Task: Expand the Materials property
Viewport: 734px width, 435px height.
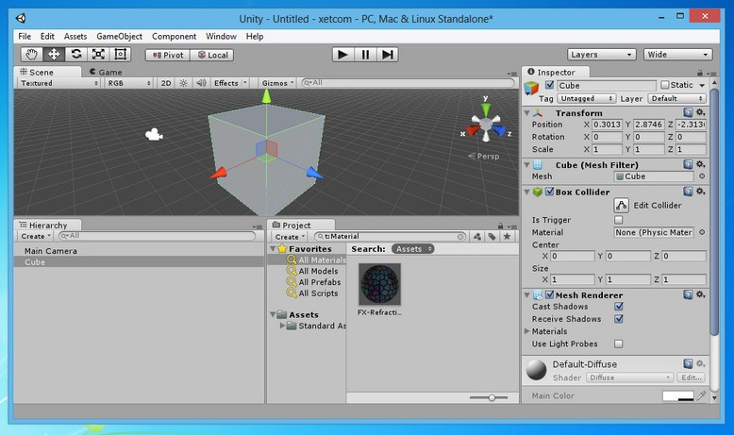Action: tap(527, 331)
